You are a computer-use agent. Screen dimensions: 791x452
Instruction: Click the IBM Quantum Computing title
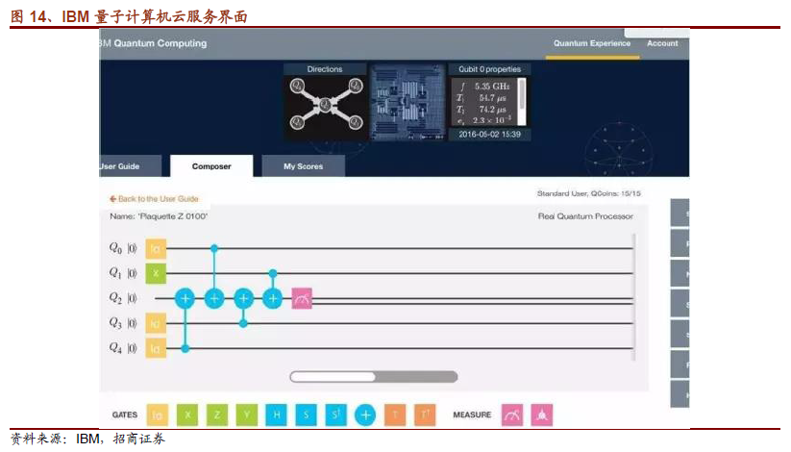tap(154, 43)
